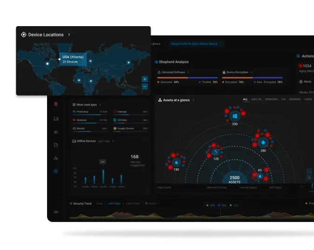
Task: Select the WINDOWS assets tab
Action: pos(271,99)
